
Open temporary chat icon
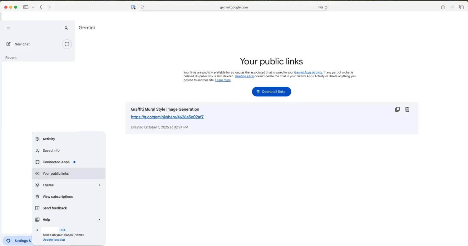click(x=67, y=44)
